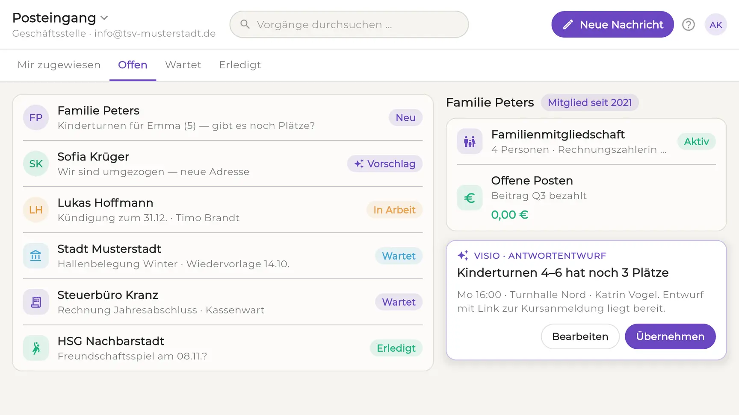
Task: Click the HSG Nachbarstadt handball player icon
Action: (x=36, y=348)
